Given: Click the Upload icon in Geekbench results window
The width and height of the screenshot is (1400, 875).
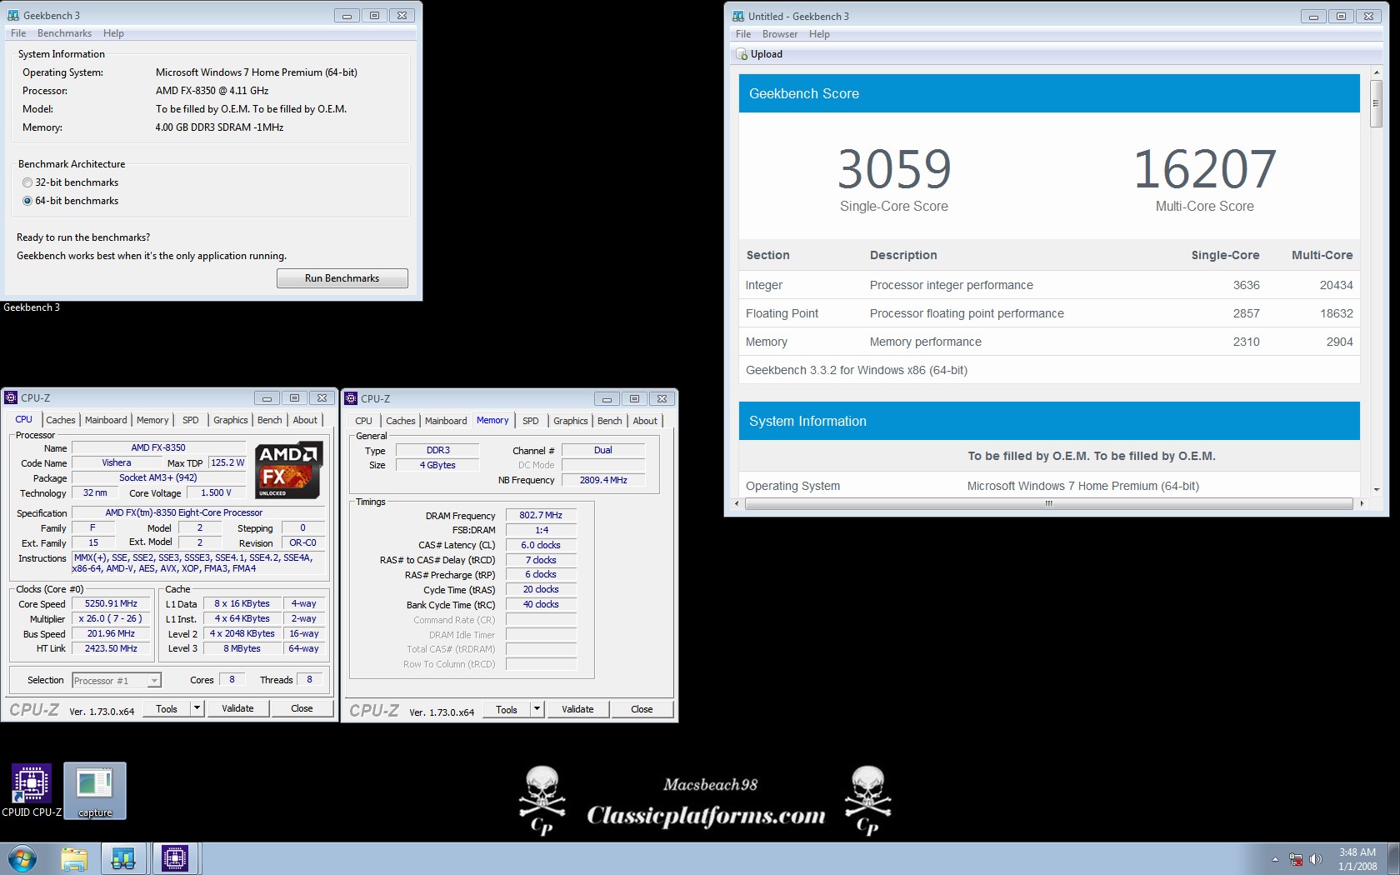Looking at the screenshot, I should (742, 54).
